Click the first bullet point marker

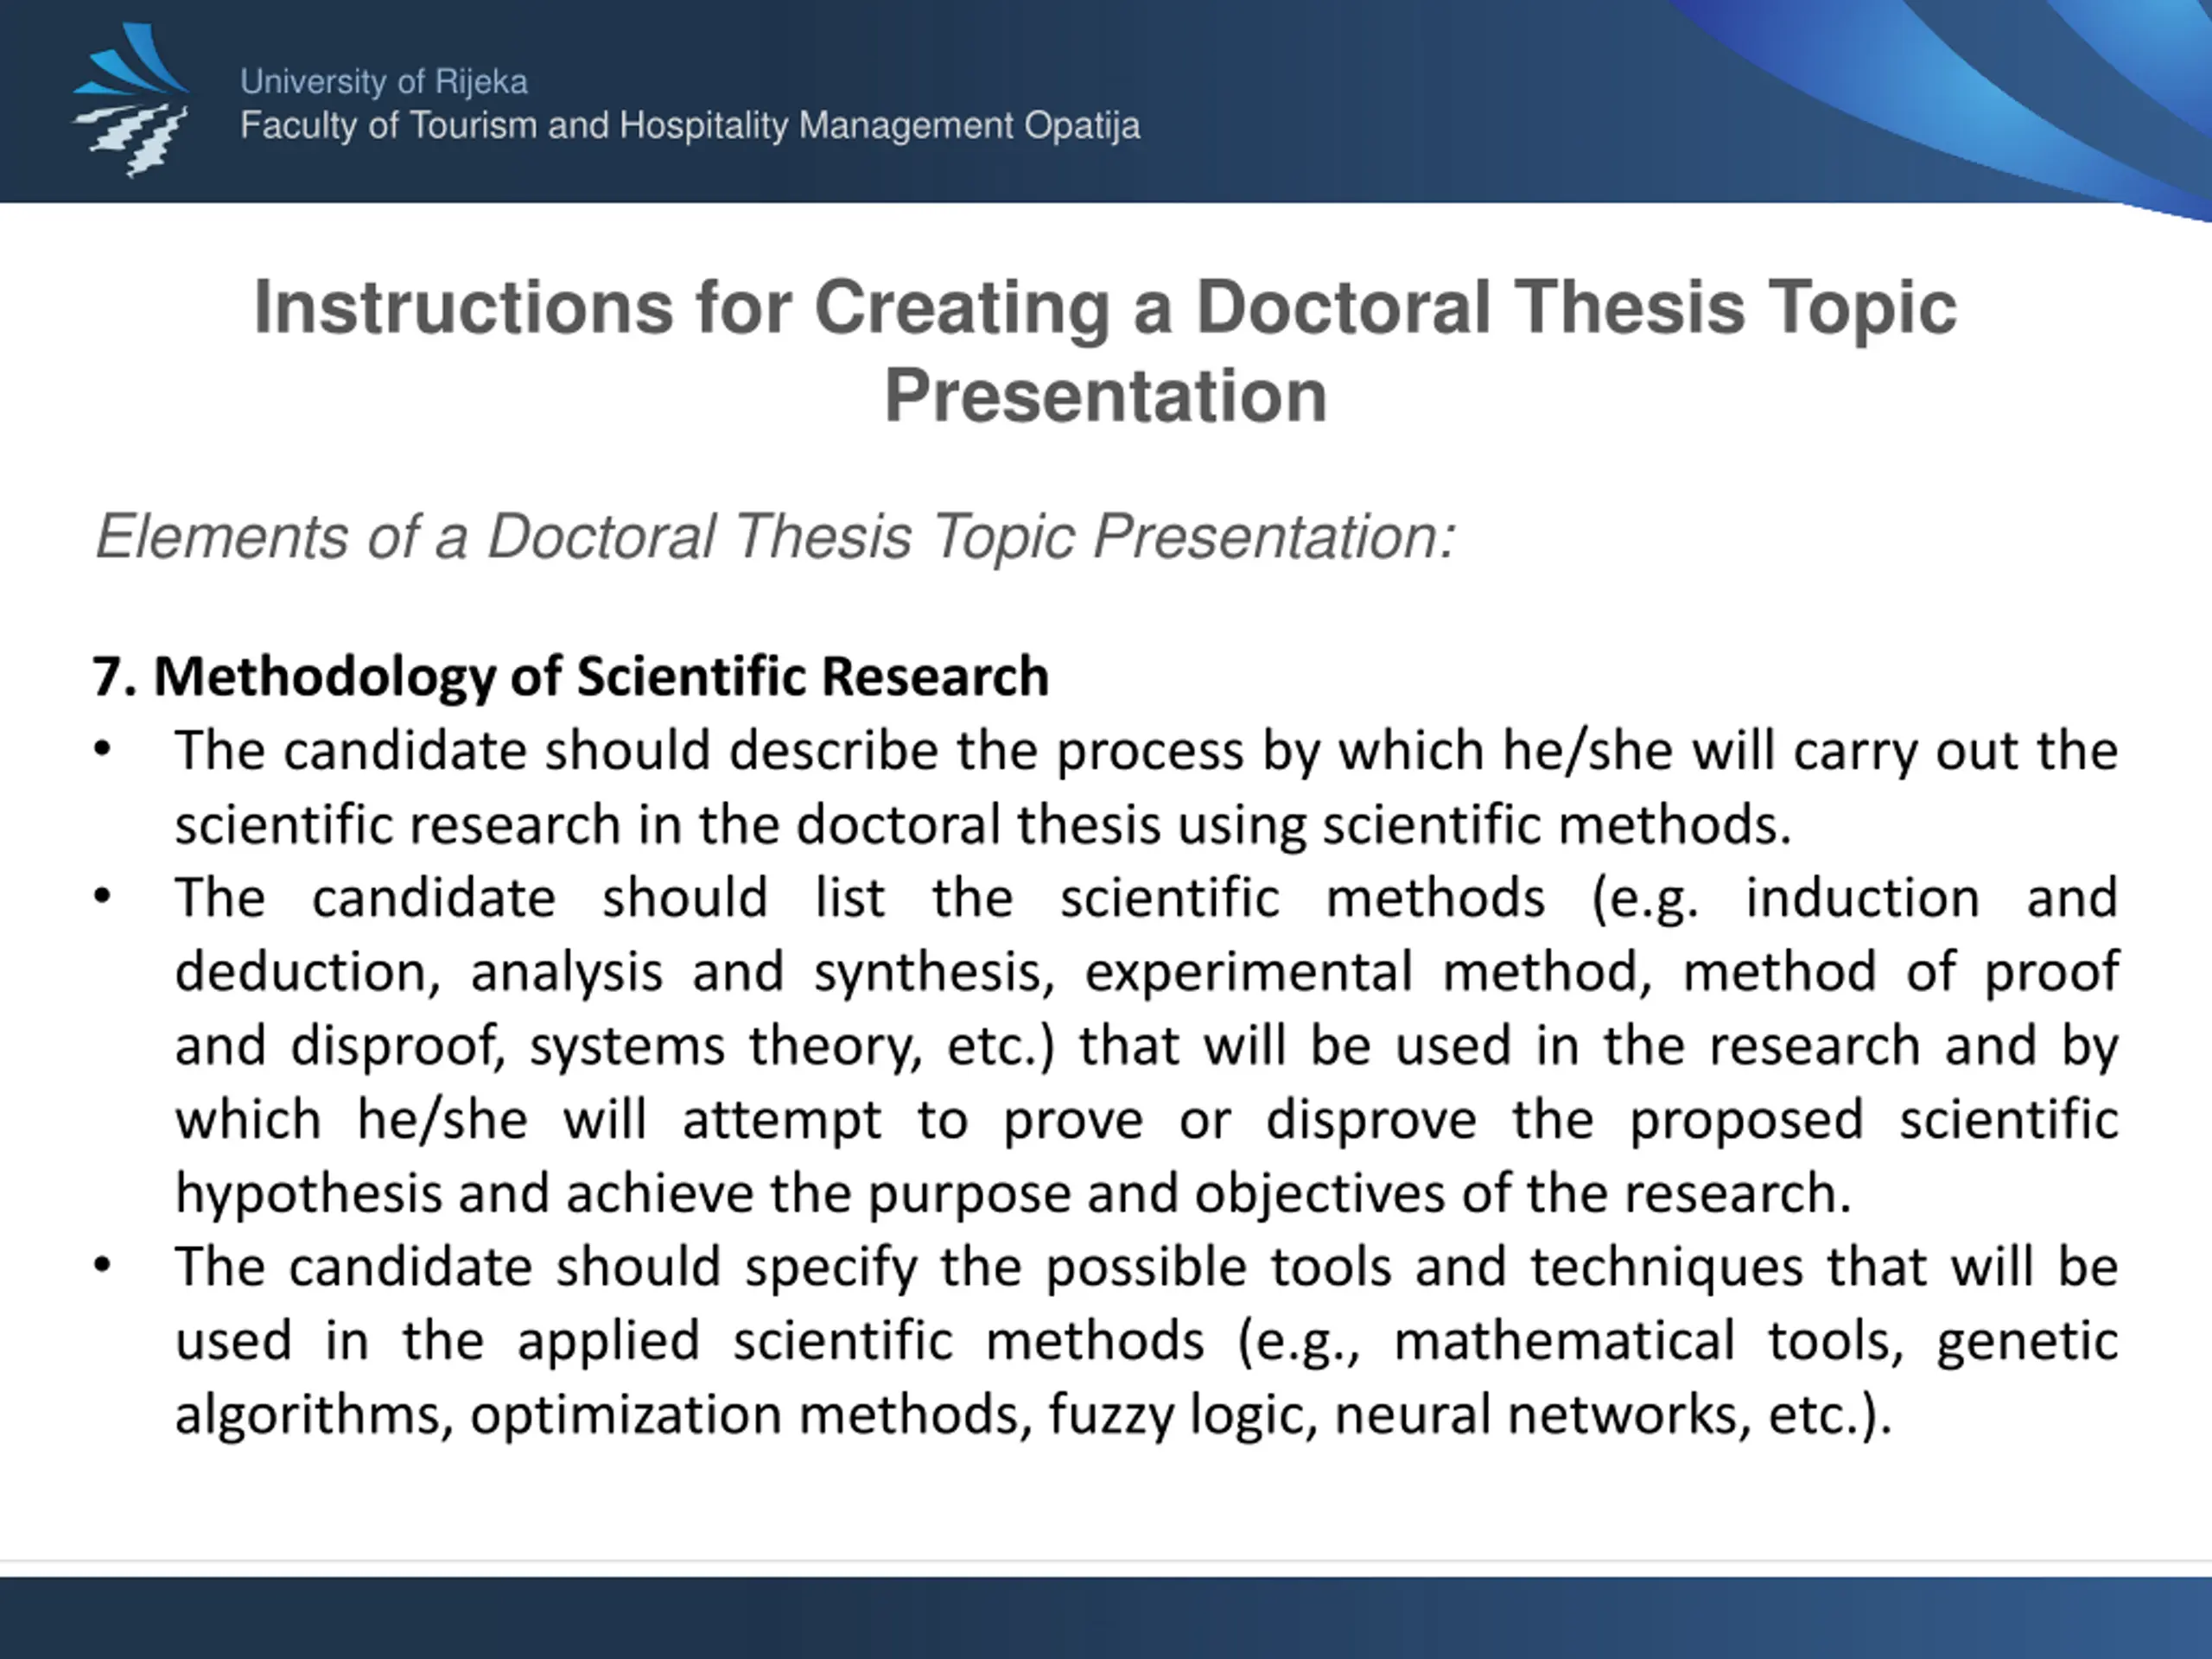pos(102,750)
